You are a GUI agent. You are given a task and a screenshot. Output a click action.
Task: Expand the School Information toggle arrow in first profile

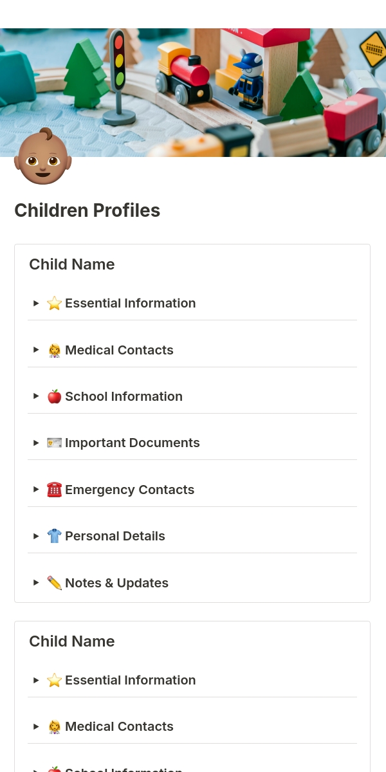[36, 396]
